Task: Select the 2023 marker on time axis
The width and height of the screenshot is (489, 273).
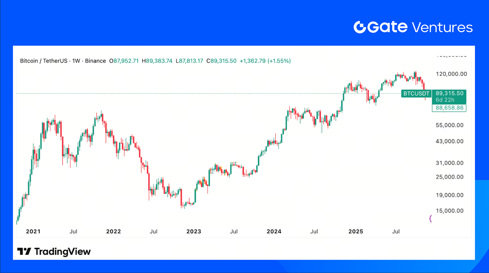Action: click(194, 231)
